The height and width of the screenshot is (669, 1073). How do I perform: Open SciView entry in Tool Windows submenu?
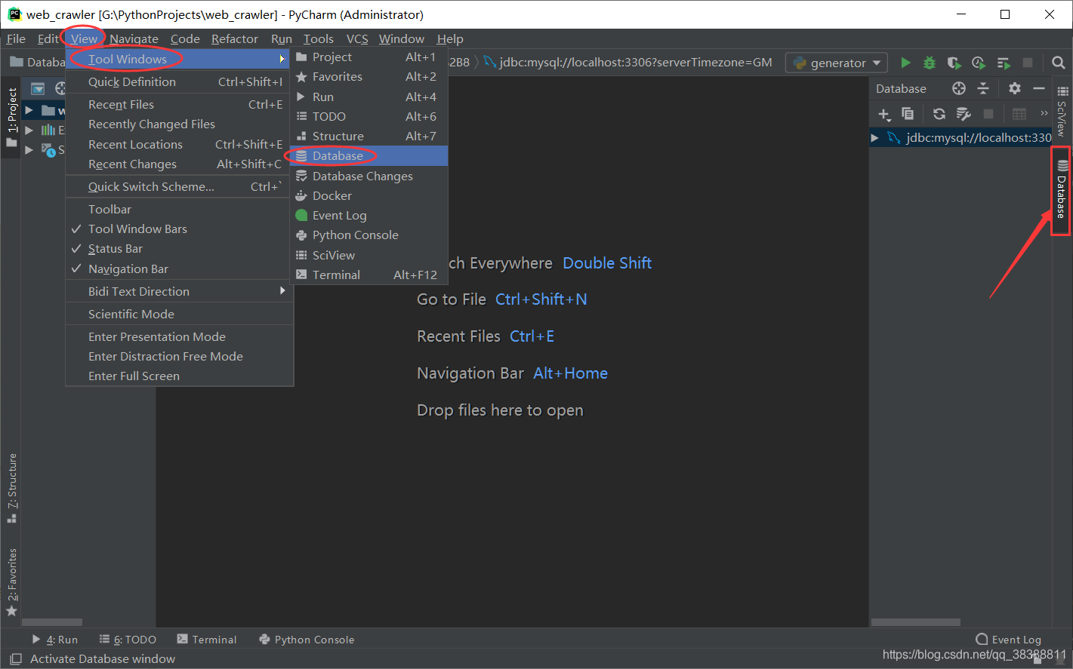[x=369, y=255]
